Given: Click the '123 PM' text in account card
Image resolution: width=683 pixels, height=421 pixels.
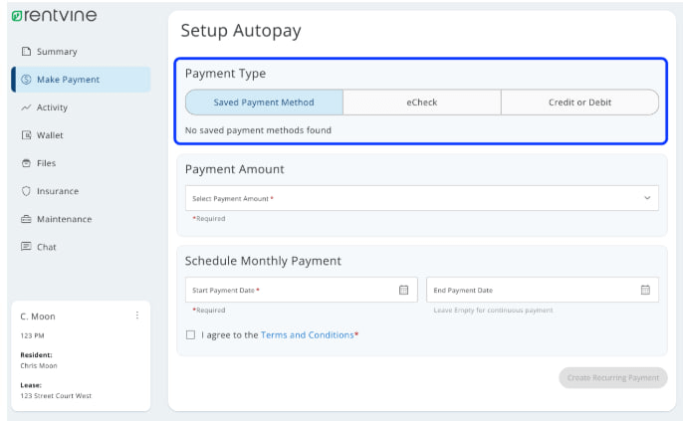Looking at the screenshot, I should point(32,335).
